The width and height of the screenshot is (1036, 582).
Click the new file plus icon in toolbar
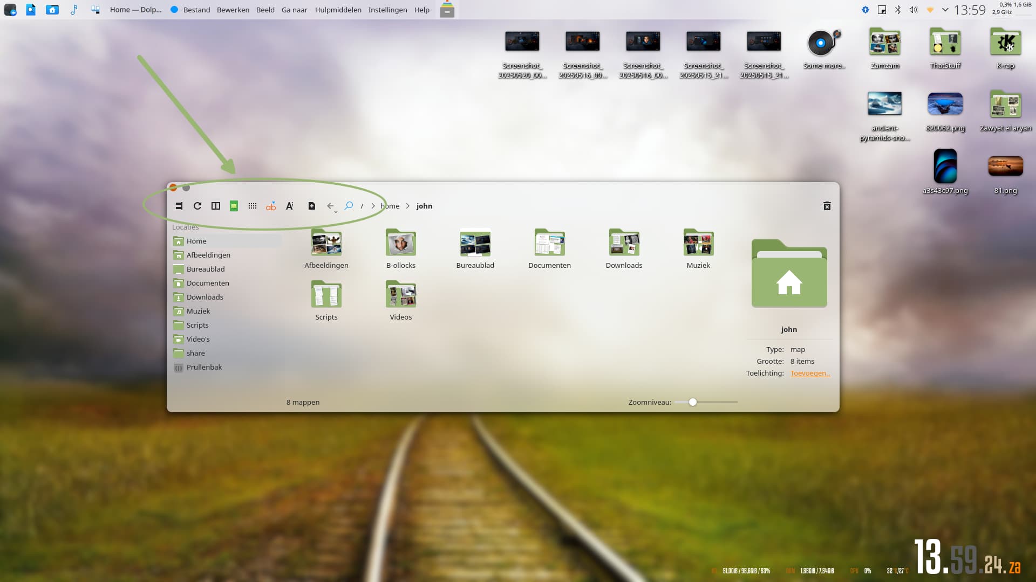point(312,206)
